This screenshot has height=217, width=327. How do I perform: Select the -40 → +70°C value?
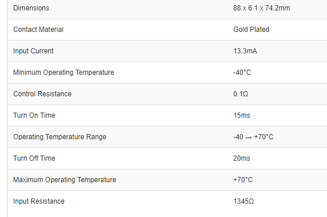(x=253, y=137)
